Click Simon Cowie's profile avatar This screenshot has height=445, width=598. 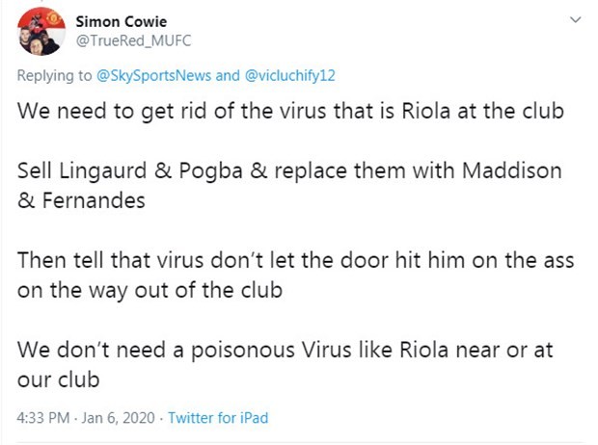(x=40, y=31)
